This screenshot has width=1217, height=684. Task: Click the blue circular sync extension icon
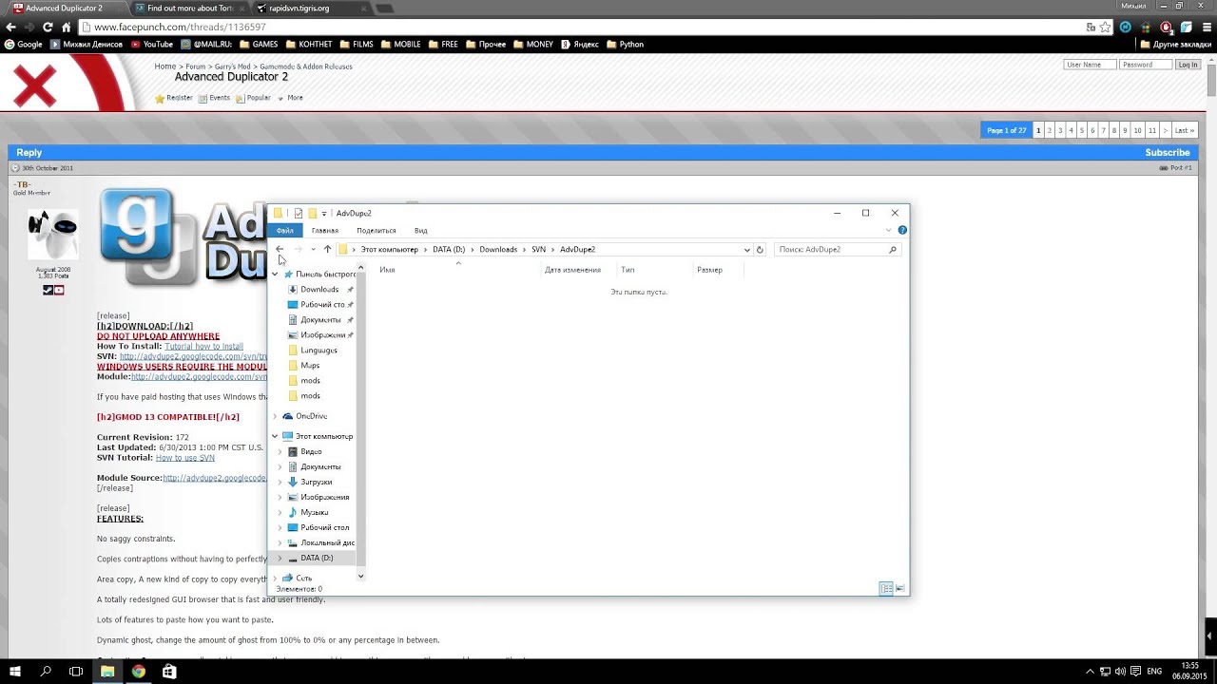[1126, 28]
